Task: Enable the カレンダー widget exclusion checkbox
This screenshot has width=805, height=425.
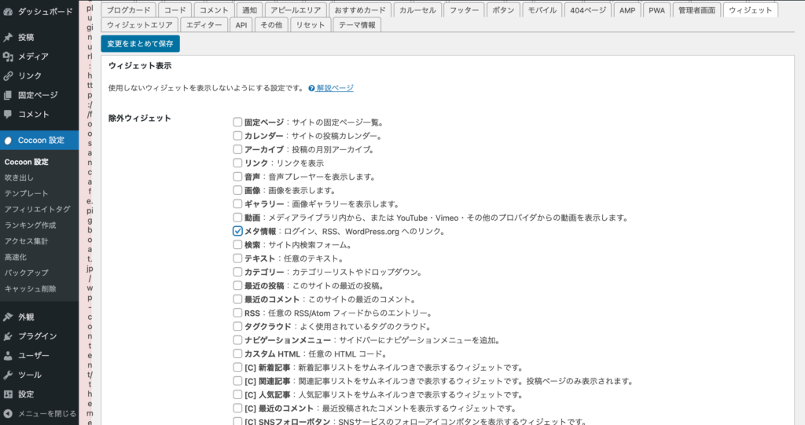Action: pos(237,136)
